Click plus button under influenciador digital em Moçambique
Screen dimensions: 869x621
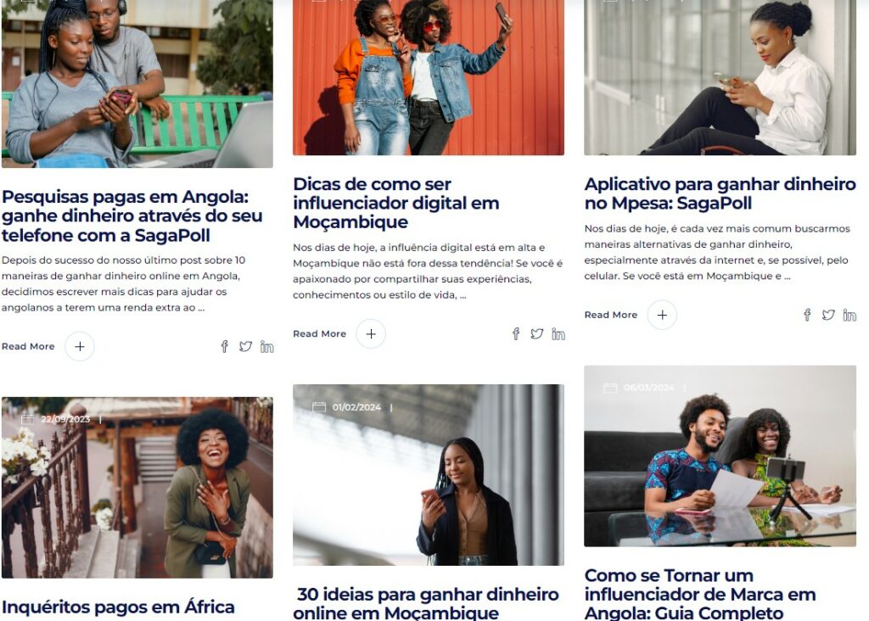(371, 334)
